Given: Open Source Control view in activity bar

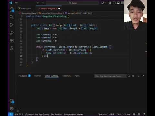Looking at the screenshot, I should [12, 25].
